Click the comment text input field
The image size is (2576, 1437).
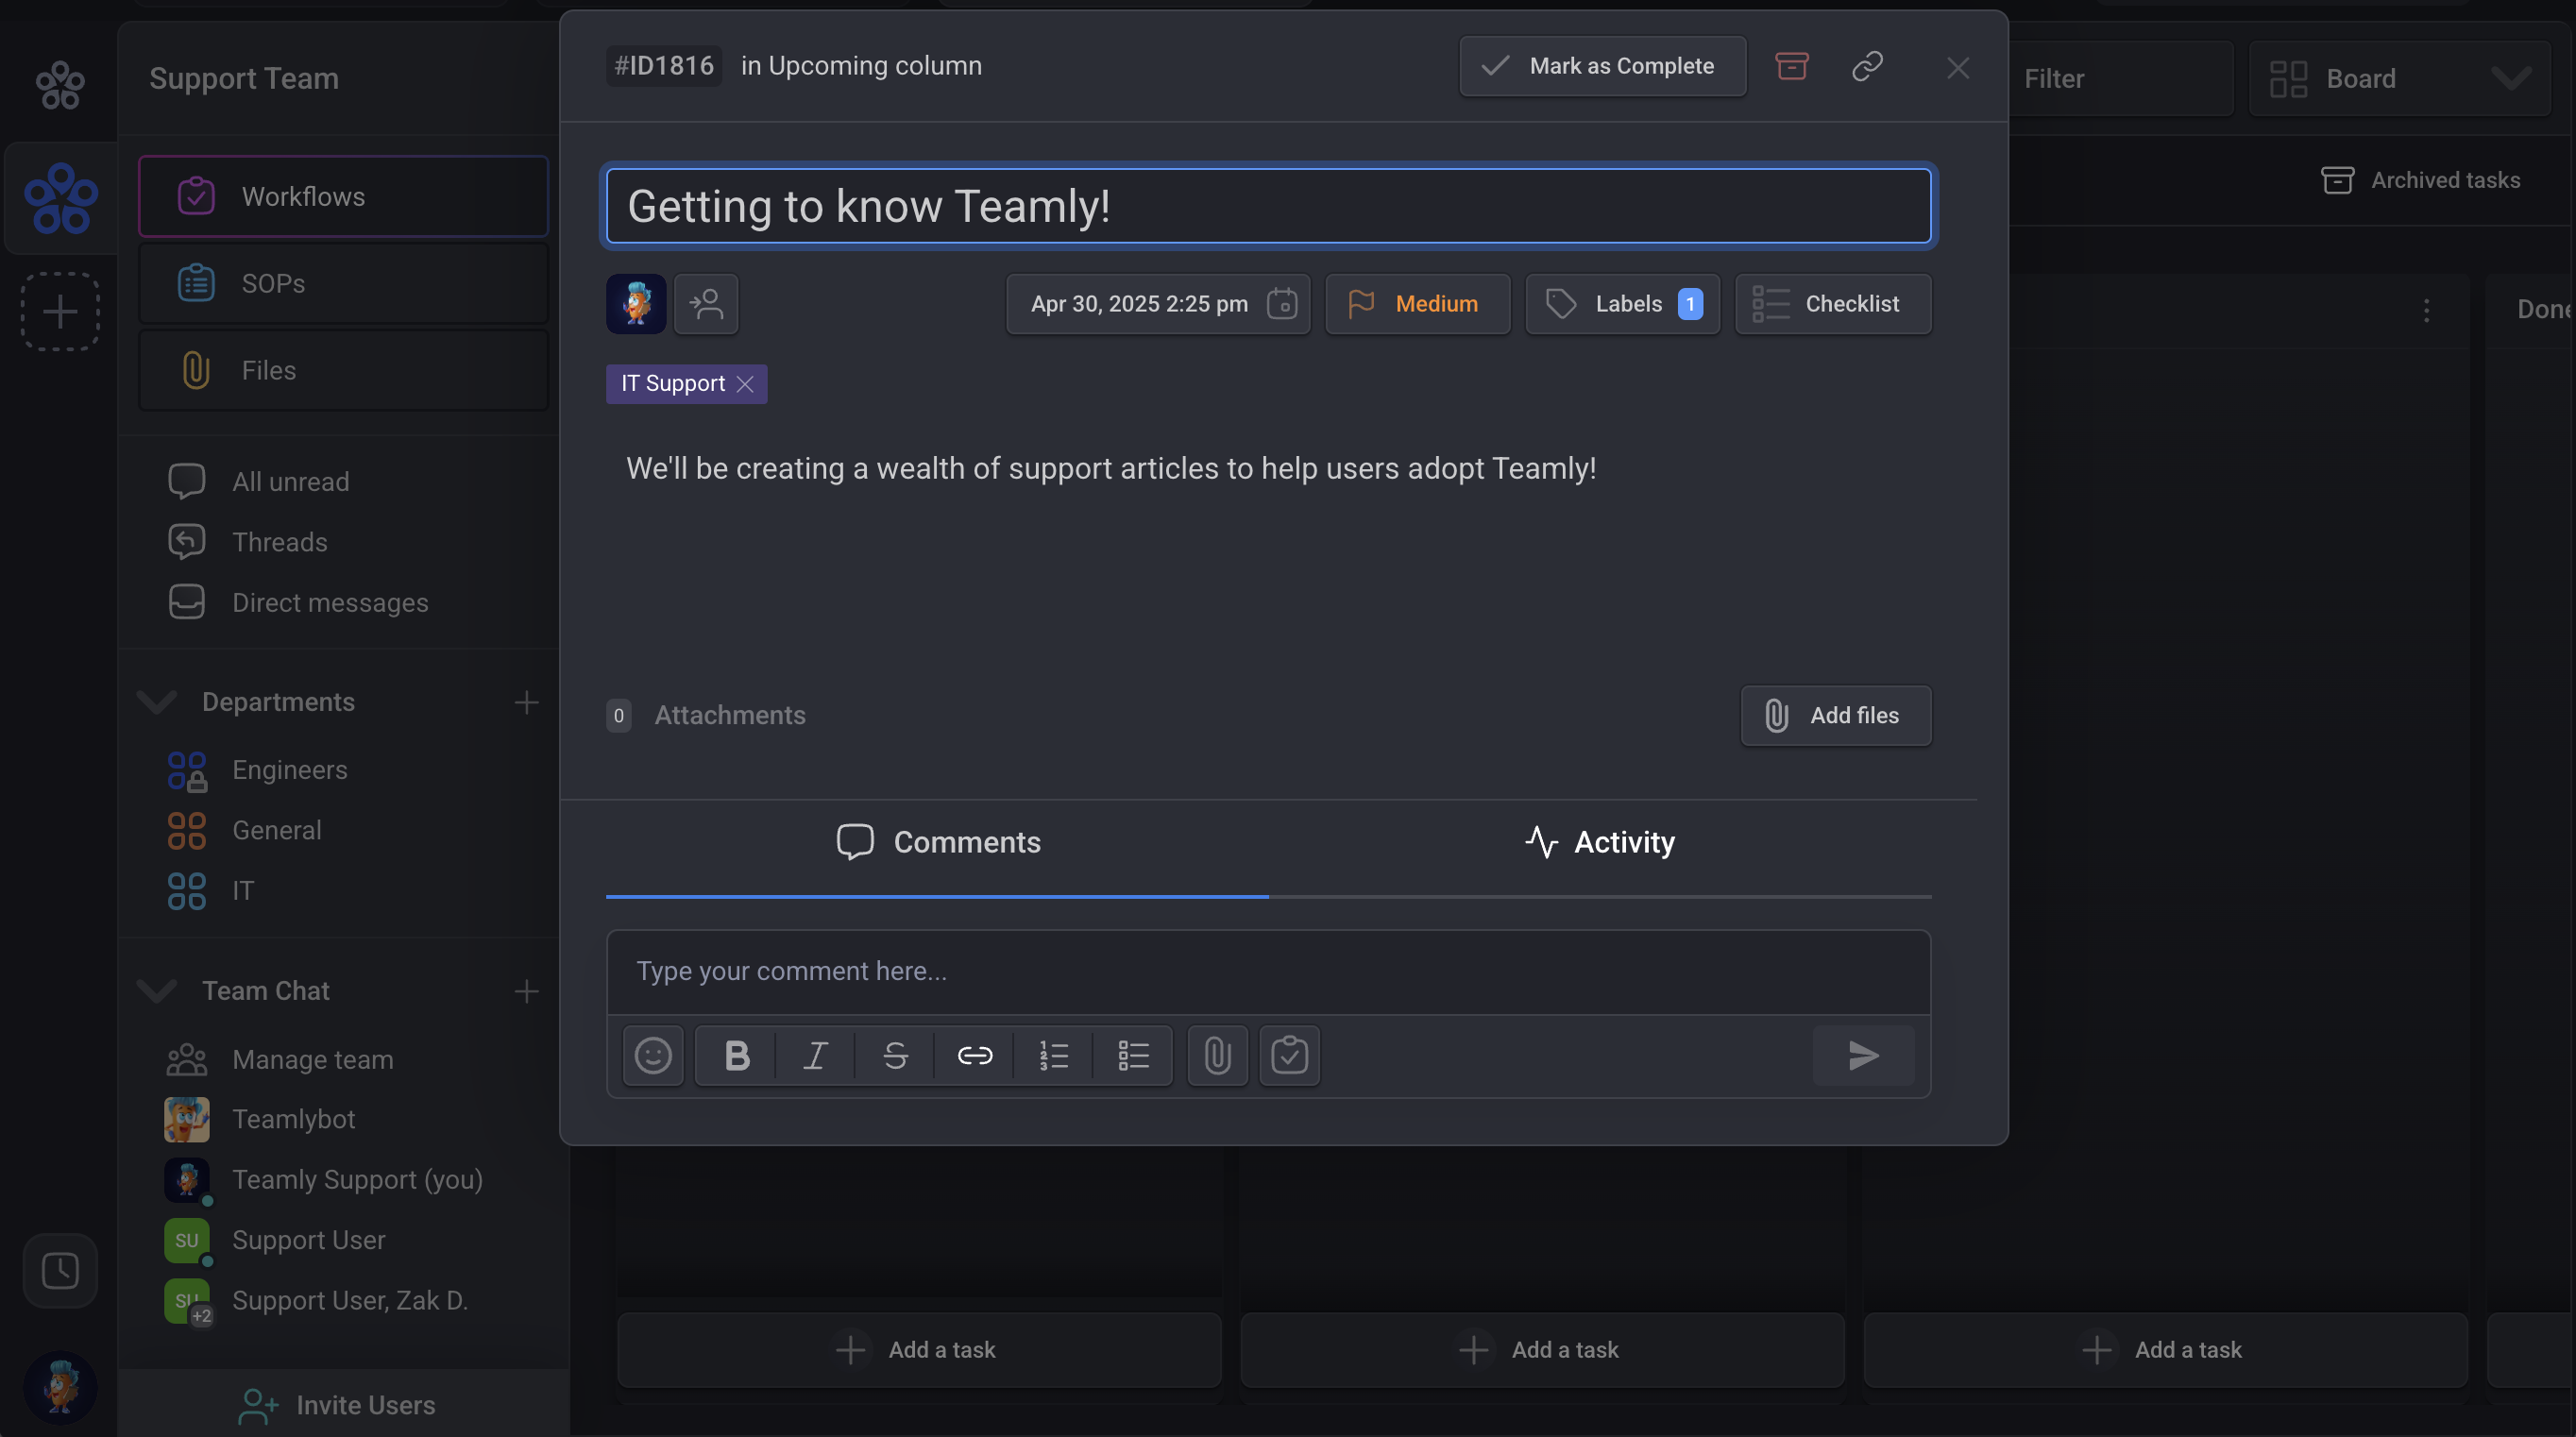click(x=1268, y=971)
